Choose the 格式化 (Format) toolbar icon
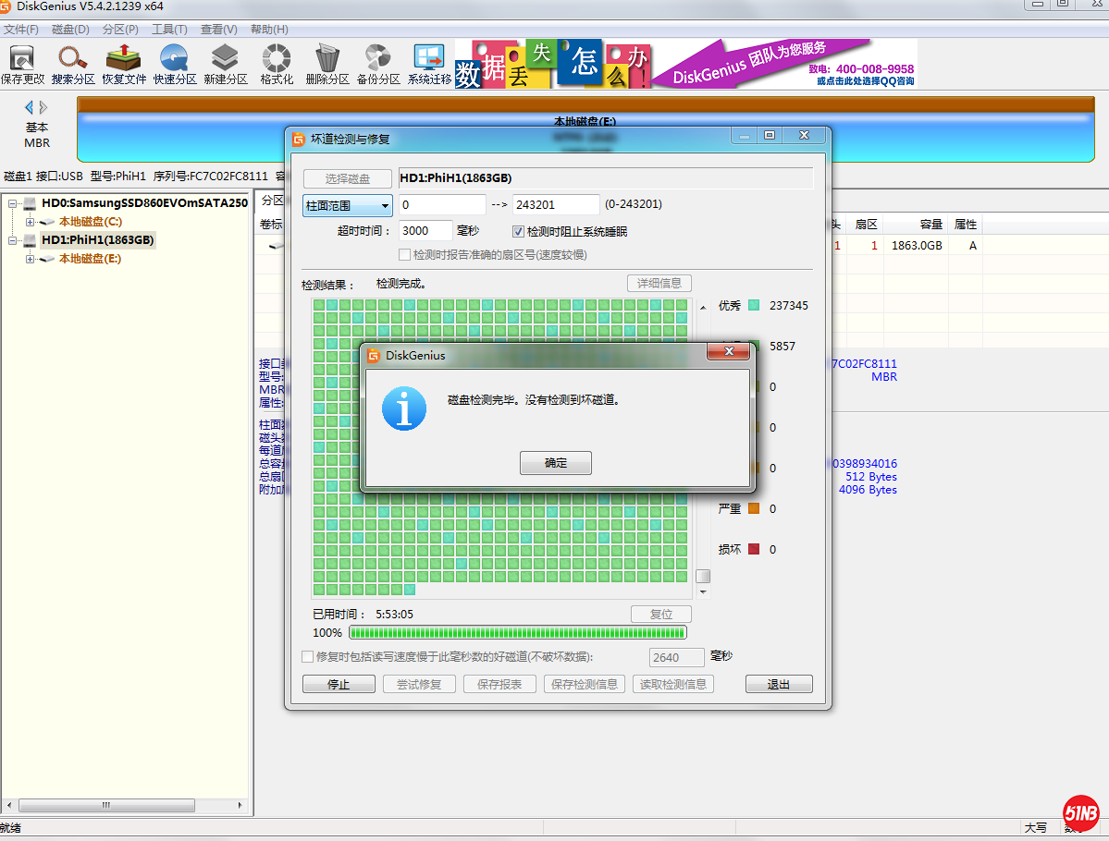Image resolution: width=1109 pixels, height=841 pixels. click(x=277, y=64)
